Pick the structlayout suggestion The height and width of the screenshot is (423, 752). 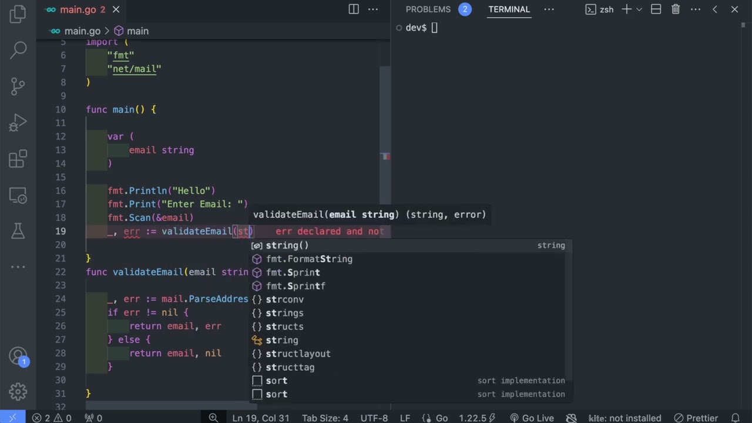click(409, 354)
